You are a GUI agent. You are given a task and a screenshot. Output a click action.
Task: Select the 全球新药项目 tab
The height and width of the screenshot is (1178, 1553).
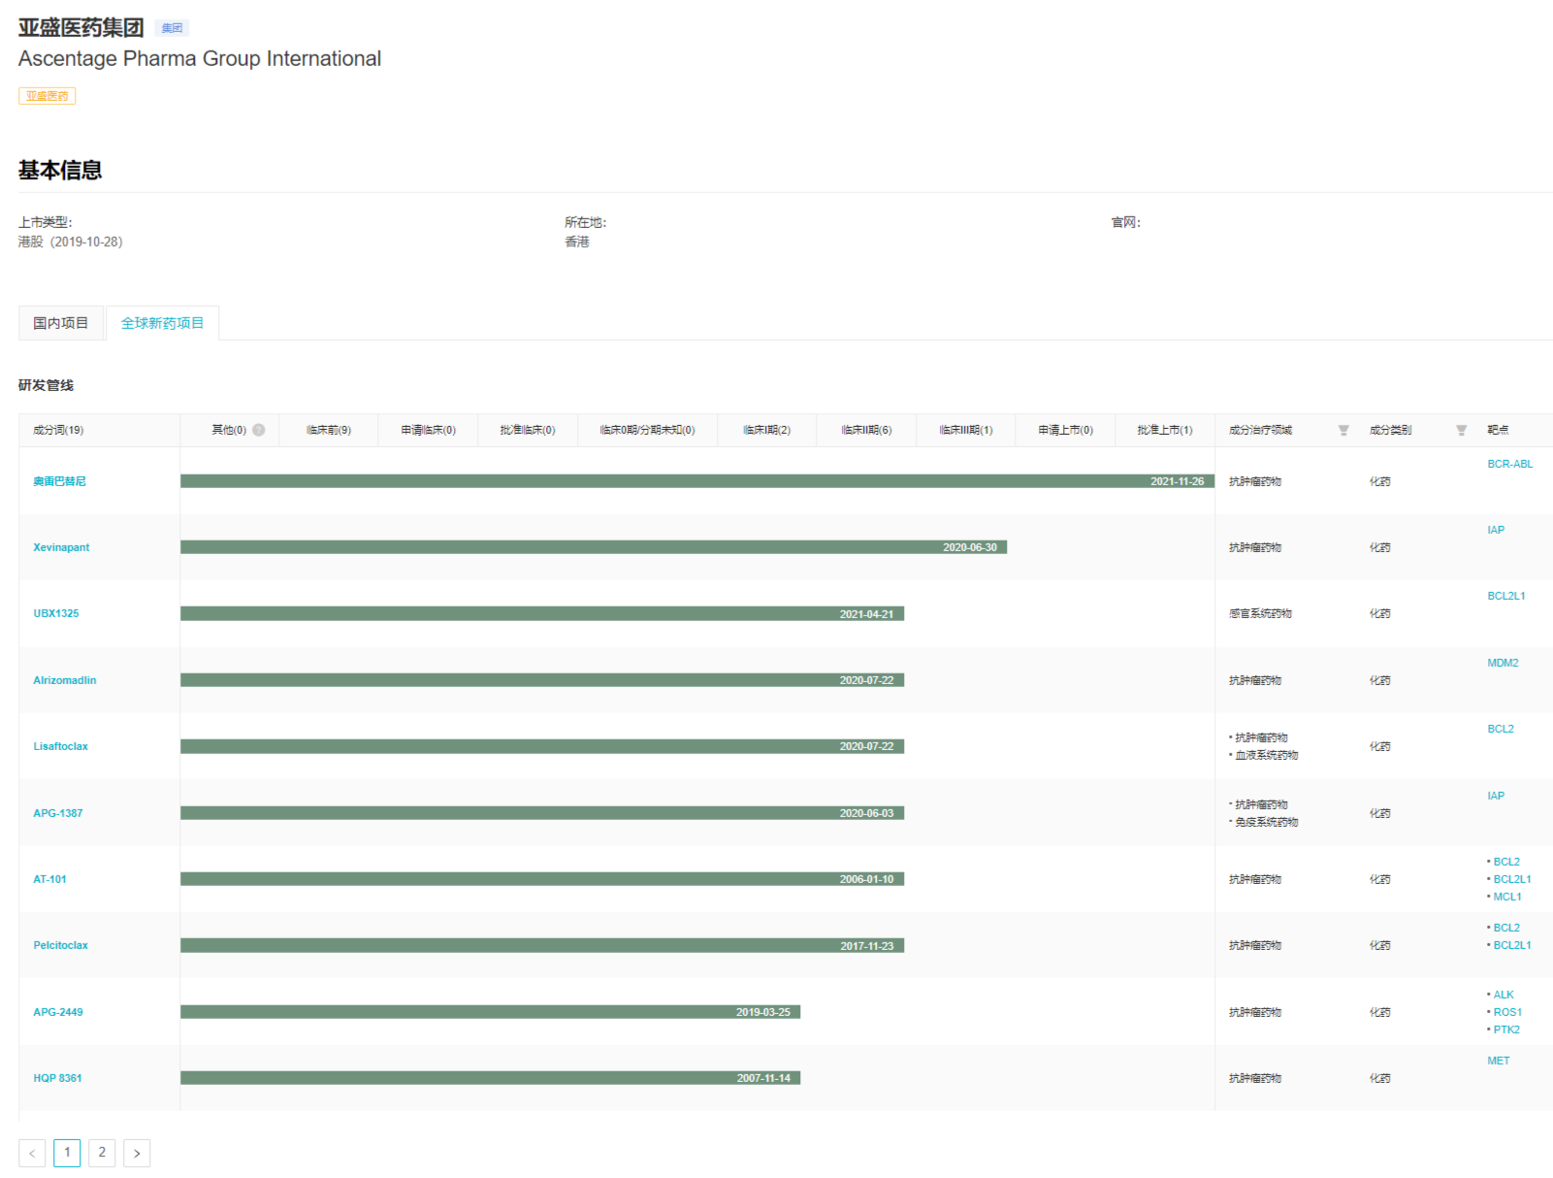[162, 323]
